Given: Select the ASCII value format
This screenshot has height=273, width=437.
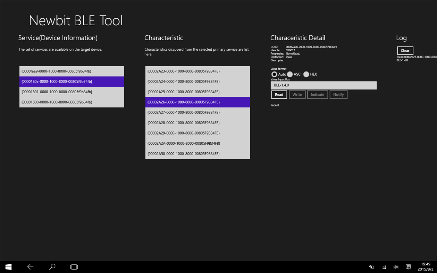Looking at the screenshot, I should (290, 74).
